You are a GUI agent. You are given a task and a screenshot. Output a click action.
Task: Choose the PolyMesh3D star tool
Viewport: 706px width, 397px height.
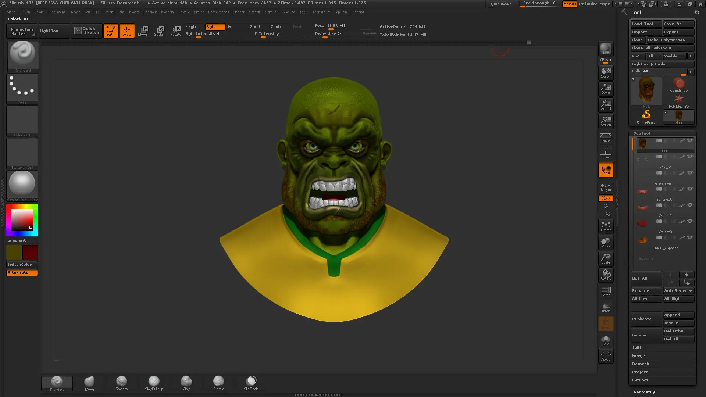point(679,101)
